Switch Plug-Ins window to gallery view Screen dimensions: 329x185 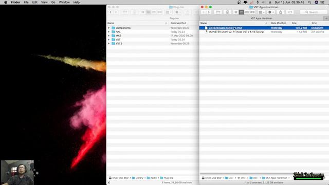[x=159, y=12]
